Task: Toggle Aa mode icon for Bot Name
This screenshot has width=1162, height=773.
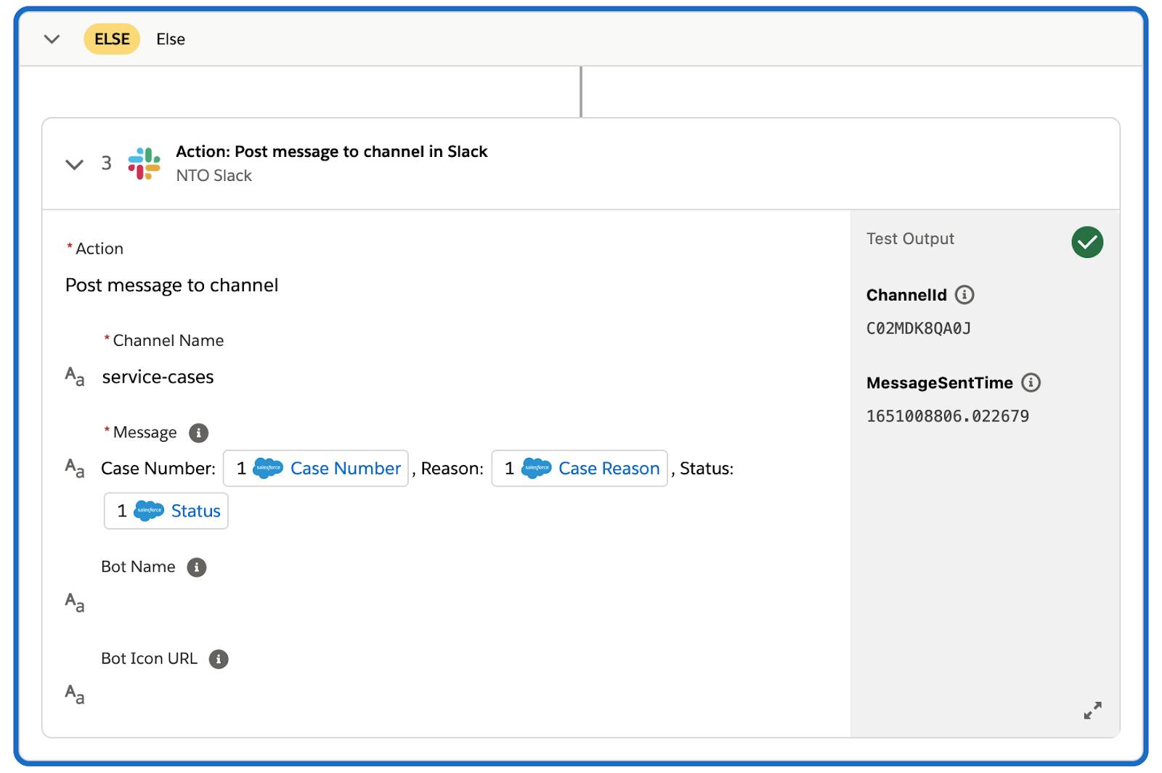Action: click(75, 602)
